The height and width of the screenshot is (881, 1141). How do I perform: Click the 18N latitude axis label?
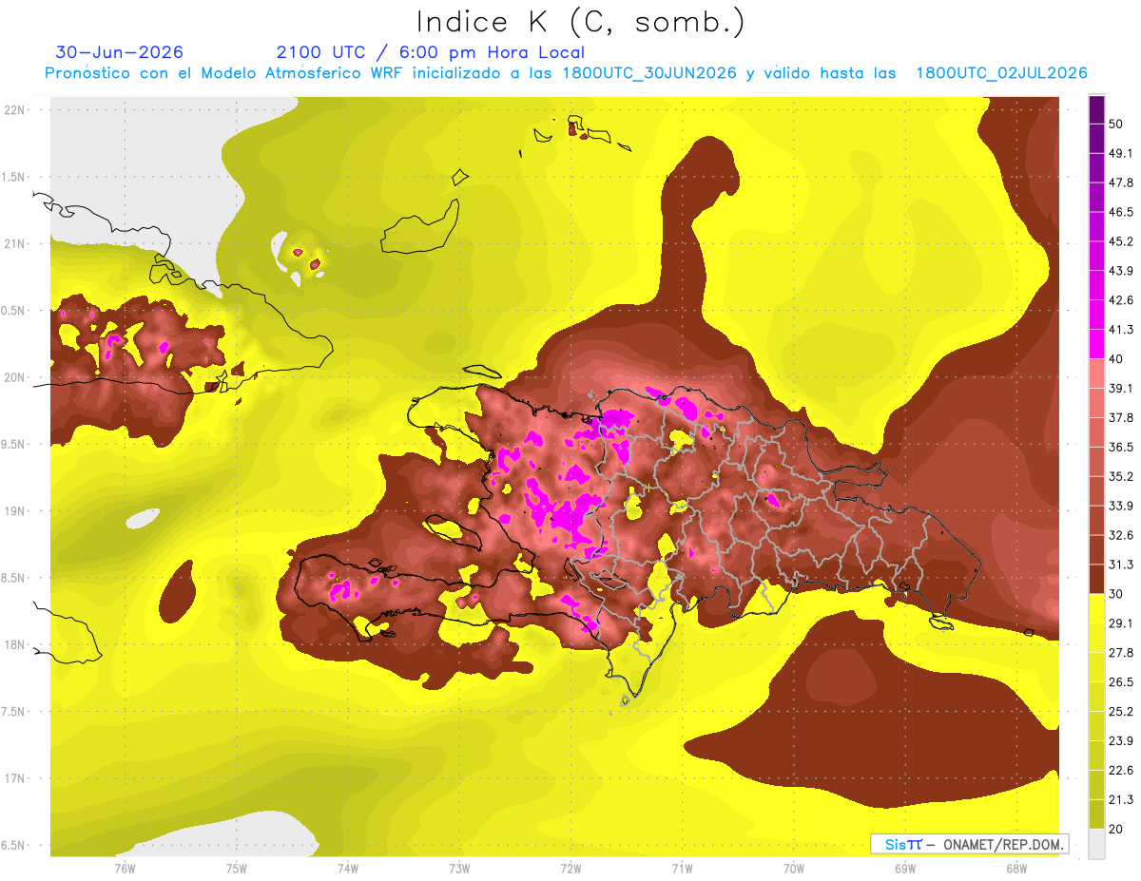[14, 644]
